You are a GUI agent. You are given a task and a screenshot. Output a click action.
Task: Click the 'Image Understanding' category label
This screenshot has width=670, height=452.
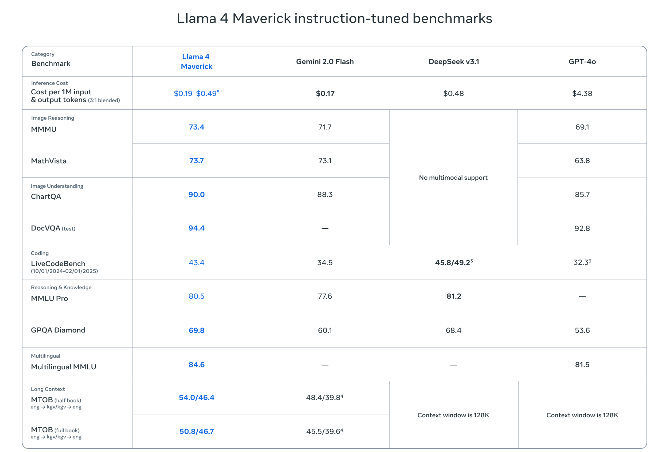57,186
